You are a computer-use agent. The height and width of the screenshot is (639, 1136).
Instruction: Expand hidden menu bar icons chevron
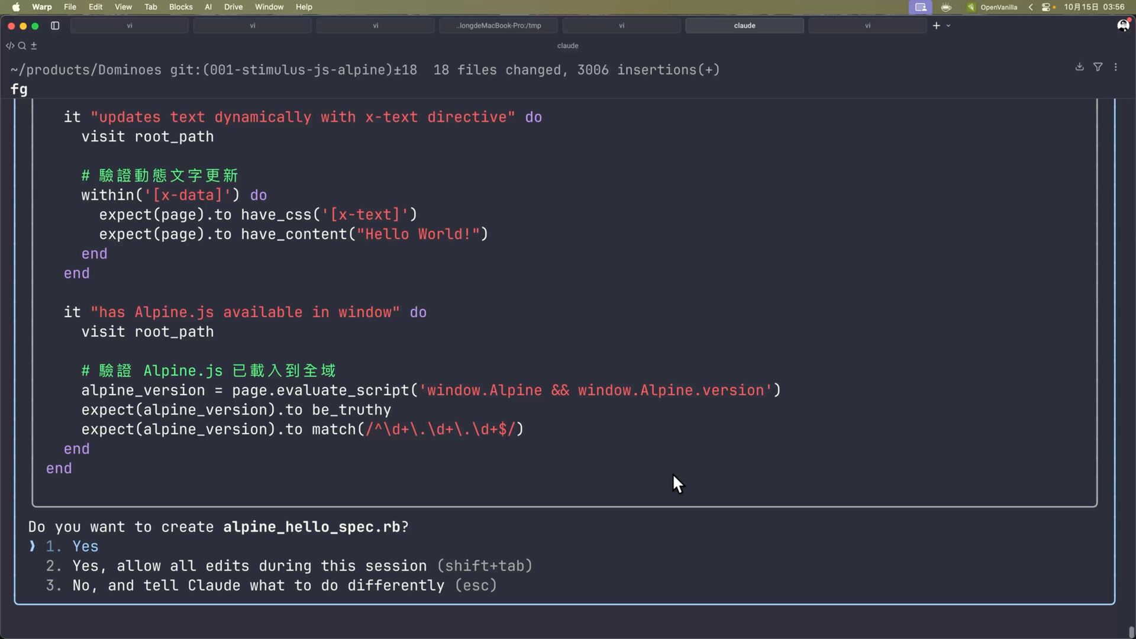(1031, 7)
